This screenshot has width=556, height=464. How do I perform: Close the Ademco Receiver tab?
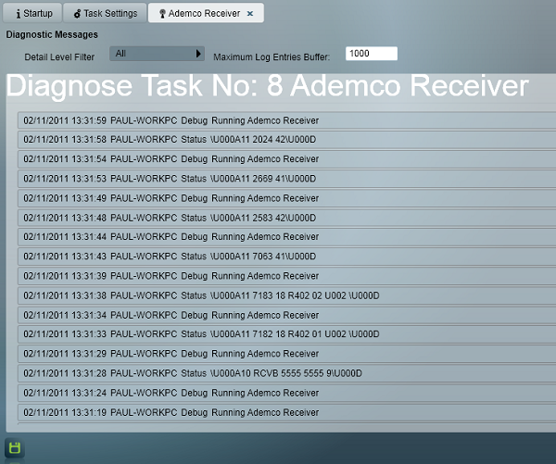pyautogui.click(x=250, y=14)
